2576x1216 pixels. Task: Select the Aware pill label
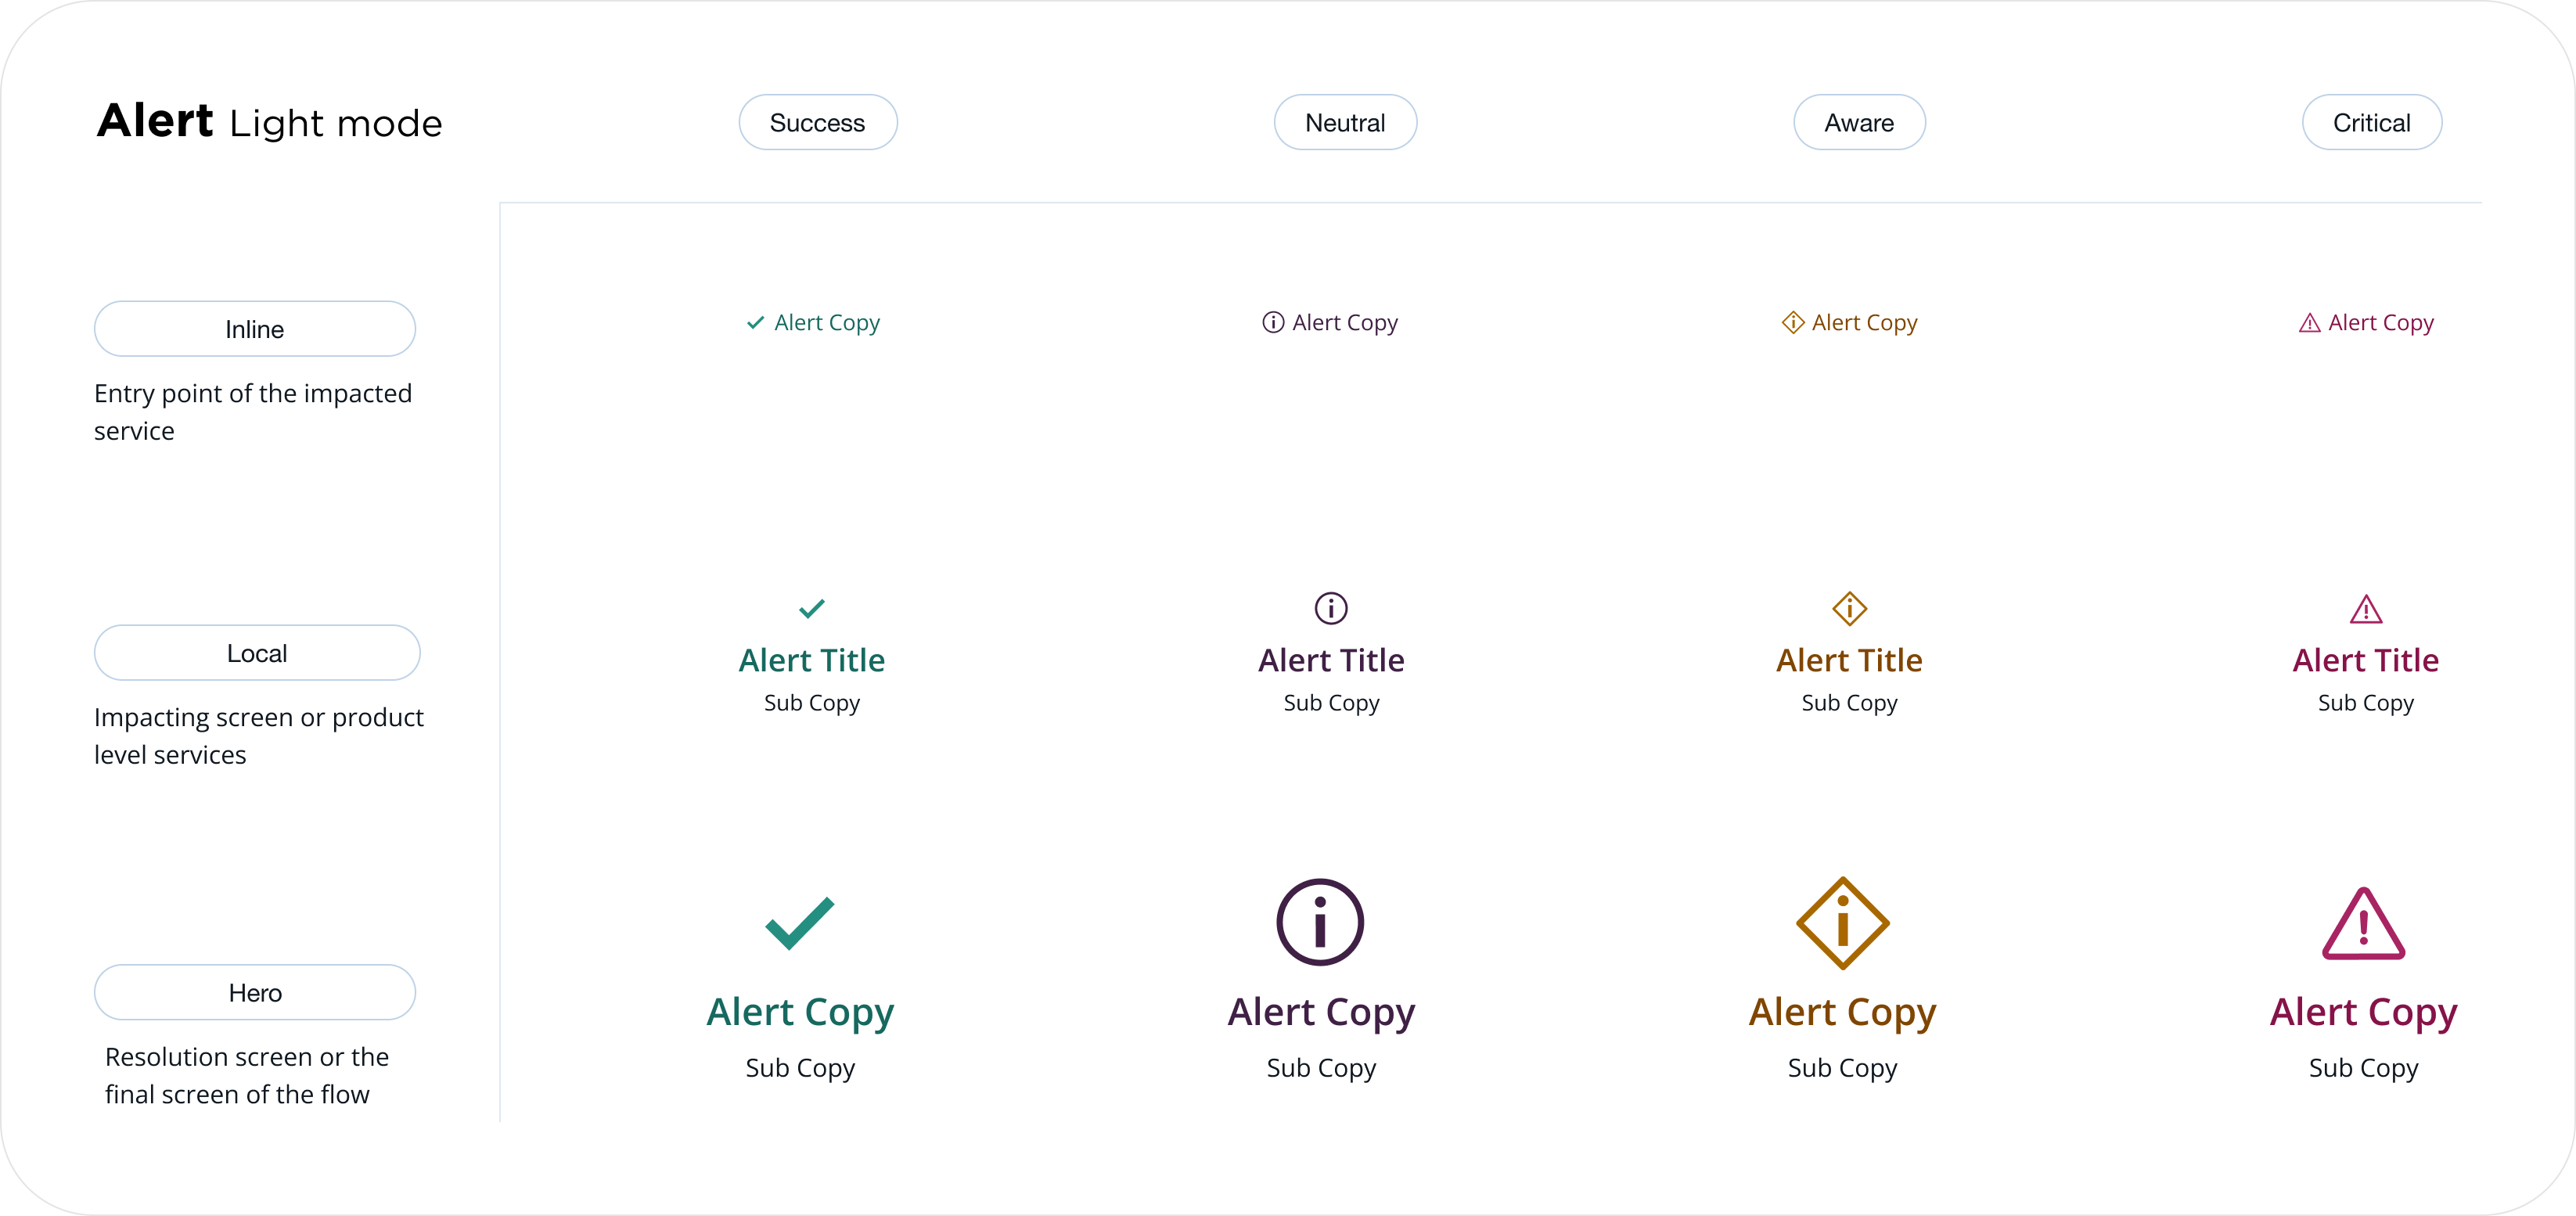click(1859, 123)
